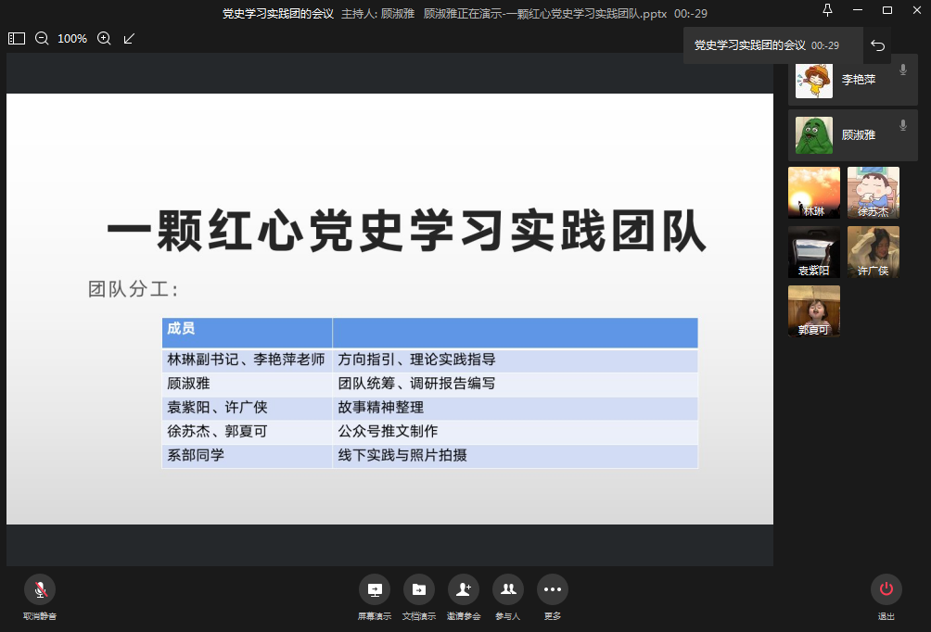Open the 参与人 participants list
Viewport: 931px width, 632px height.
[508, 589]
